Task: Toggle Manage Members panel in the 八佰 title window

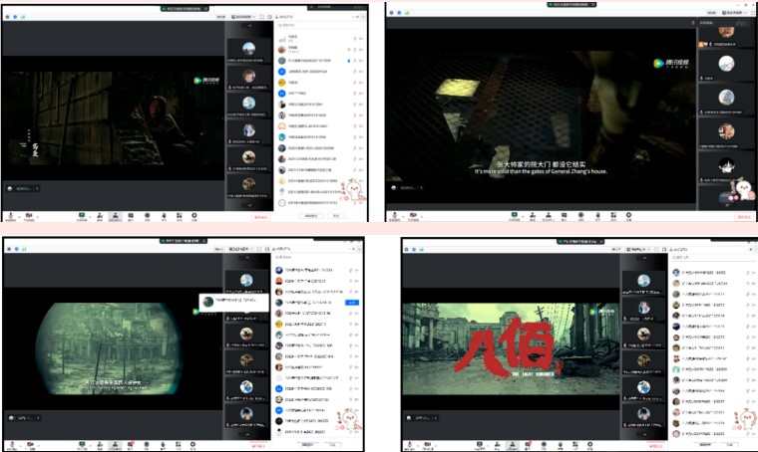Action: tap(513, 445)
